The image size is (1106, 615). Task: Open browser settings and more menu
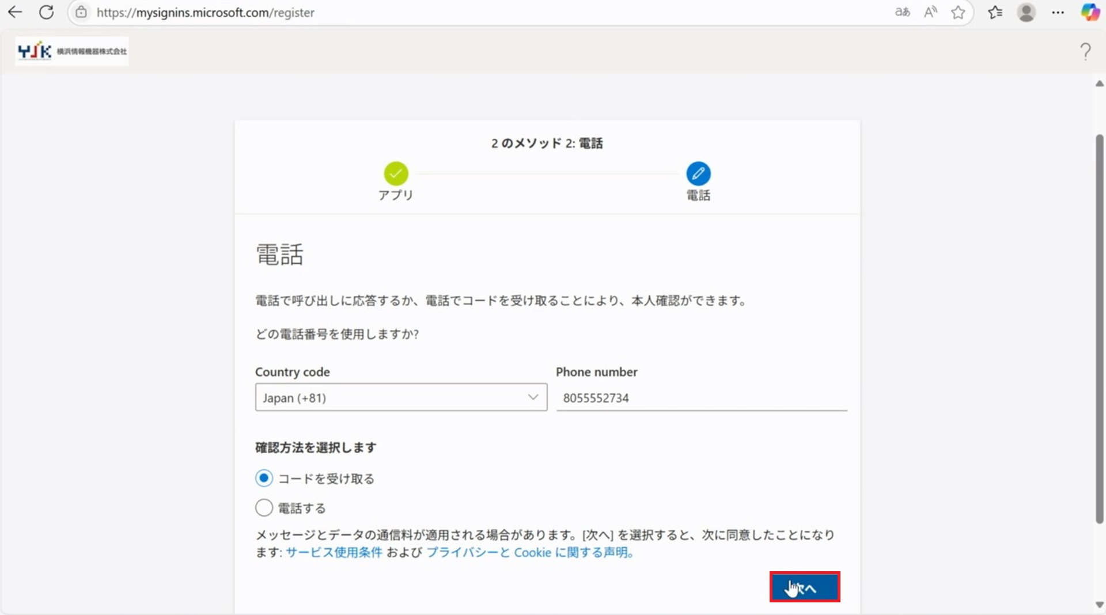[x=1058, y=12]
